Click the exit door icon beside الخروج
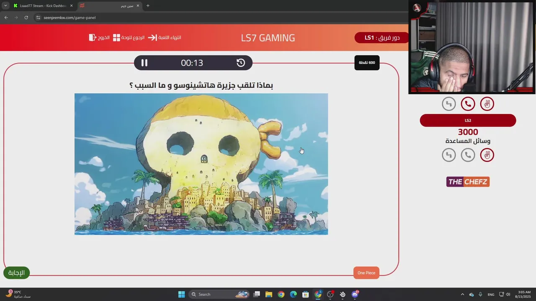 pos(93,37)
